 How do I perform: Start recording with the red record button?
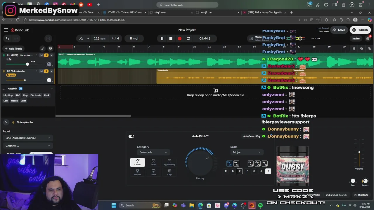coord(179,38)
